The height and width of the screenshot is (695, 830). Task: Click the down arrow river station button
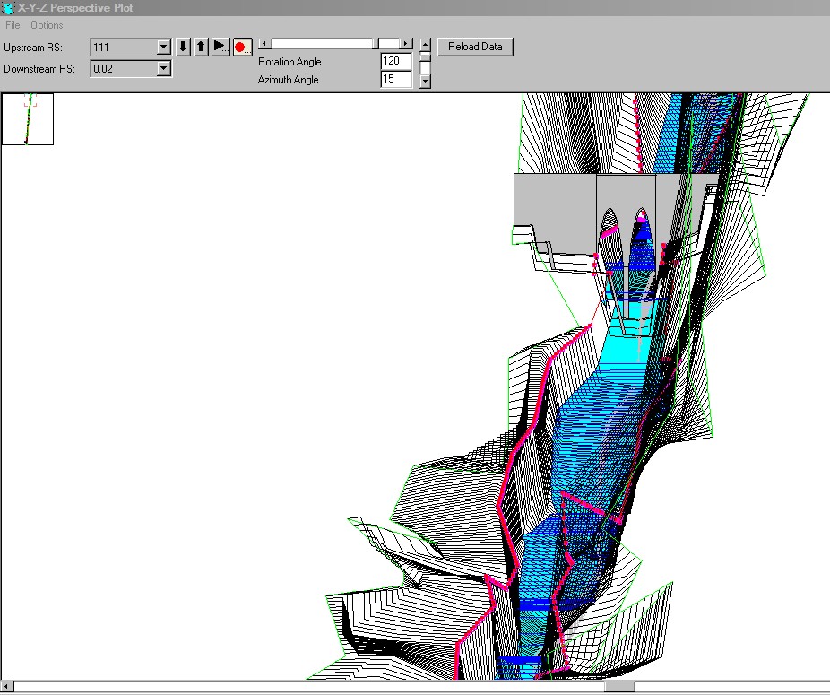[183, 48]
